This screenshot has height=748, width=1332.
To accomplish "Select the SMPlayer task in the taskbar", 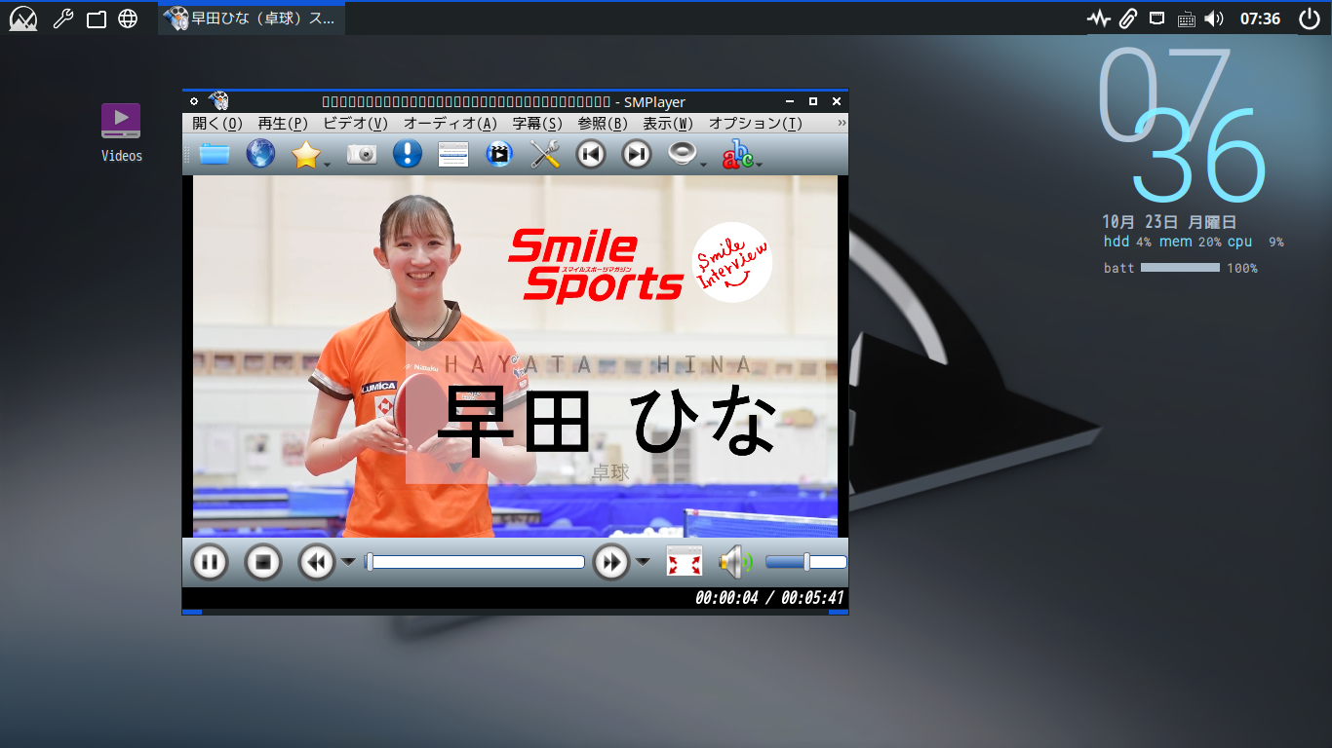I will click(x=251, y=19).
